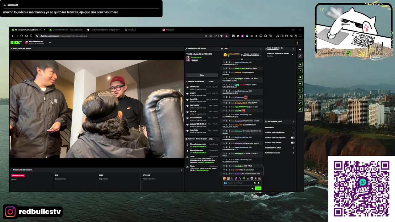Viewport: 395px width, 222px height.
Task: Toggle the wrench widget in the sidebar
Action: 300,103
